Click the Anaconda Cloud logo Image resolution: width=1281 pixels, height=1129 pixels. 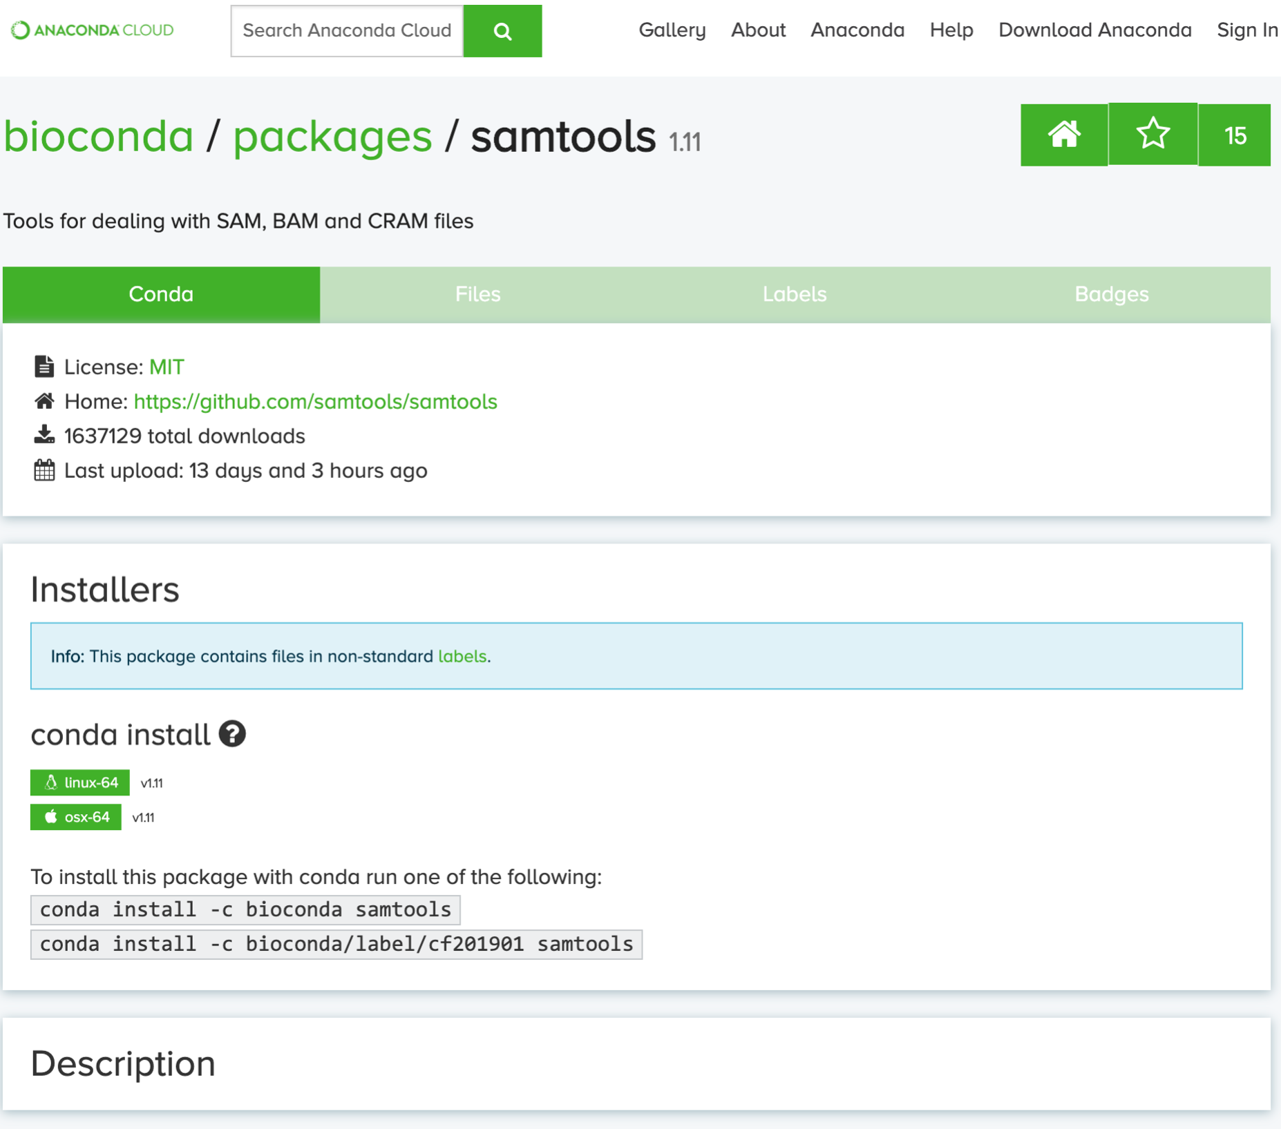tap(93, 30)
